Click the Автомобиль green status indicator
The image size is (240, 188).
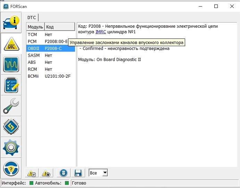pos(67,183)
